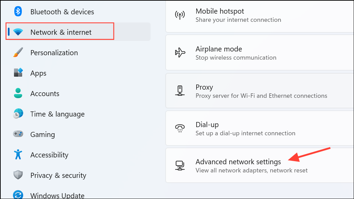Click the Proxy server device icon
Image resolution: width=354 pixels, height=199 pixels.
pos(180,91)
